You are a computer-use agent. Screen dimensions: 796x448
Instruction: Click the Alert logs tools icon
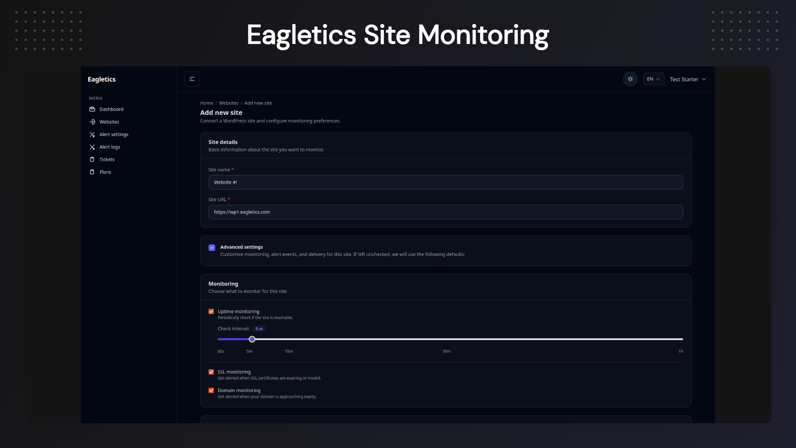tap(92, 147)
